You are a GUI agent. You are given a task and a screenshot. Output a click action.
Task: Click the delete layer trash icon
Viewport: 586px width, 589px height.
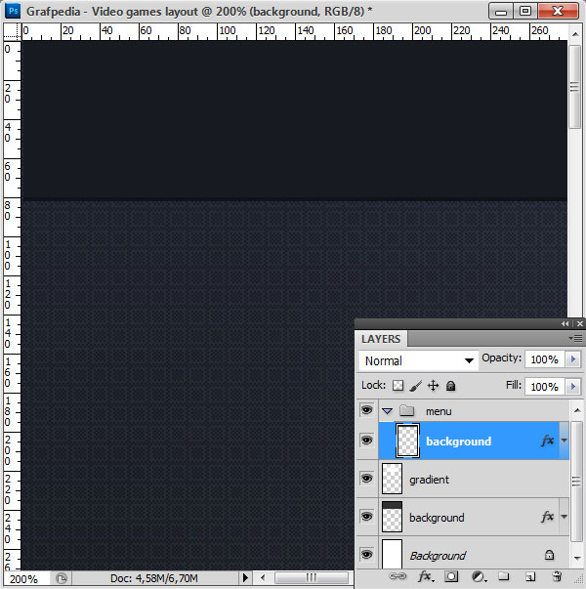[557, 576]
